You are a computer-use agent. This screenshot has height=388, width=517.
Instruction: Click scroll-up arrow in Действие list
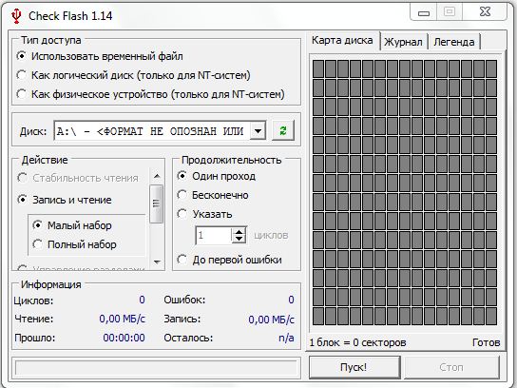tap(157, 176)
